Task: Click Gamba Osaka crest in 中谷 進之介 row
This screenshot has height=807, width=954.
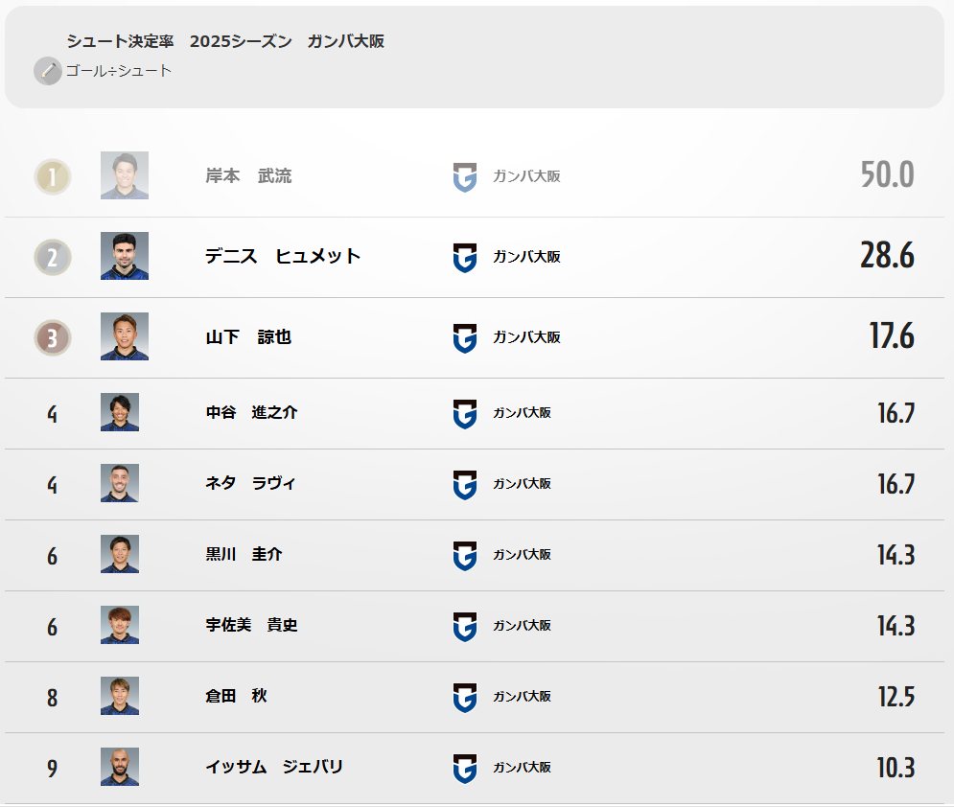Action: (x=465, y=413)
